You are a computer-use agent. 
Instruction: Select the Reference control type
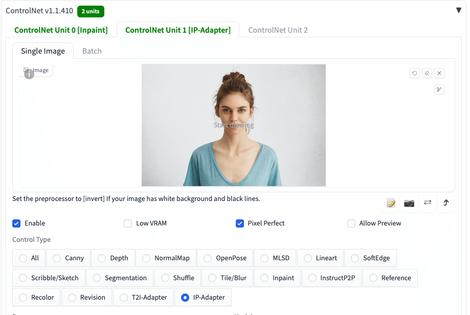pyautogui.click(x=390, y=278)
